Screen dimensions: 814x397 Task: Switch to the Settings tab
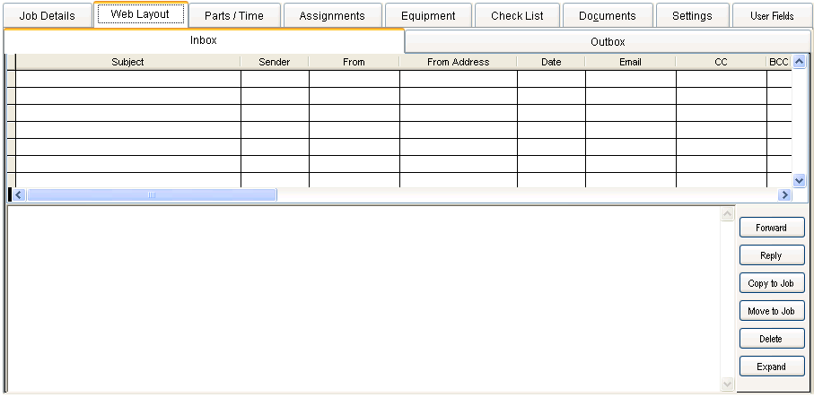tap(691, 15)
